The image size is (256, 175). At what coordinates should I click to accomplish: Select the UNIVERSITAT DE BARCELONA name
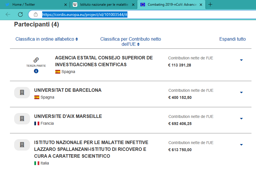[x=68, y=90]
